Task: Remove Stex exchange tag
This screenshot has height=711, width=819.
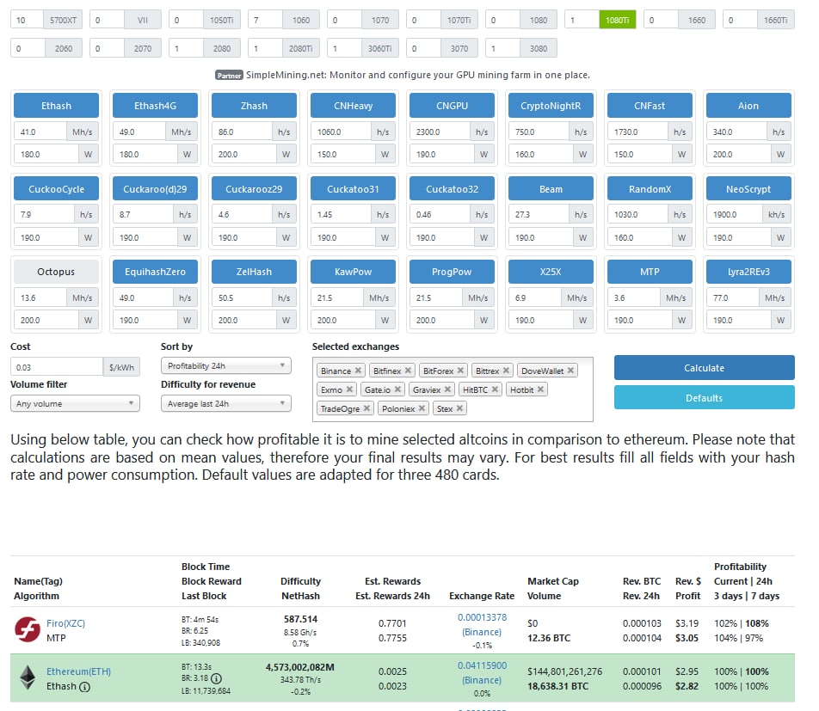Action: pos(459,408)
